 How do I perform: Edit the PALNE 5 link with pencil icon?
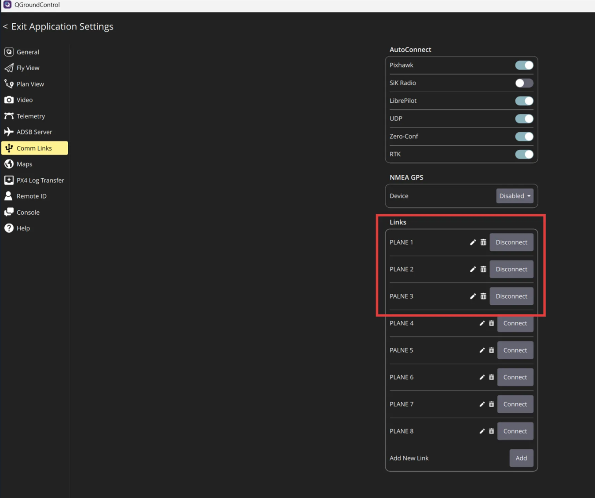[x=482, y=350]
